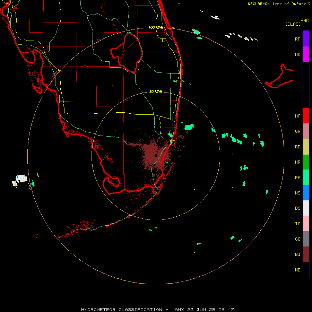Click the '[CLAS]' units label
Viewport: 312px width, 312px height.
click(x=293, y=24)
